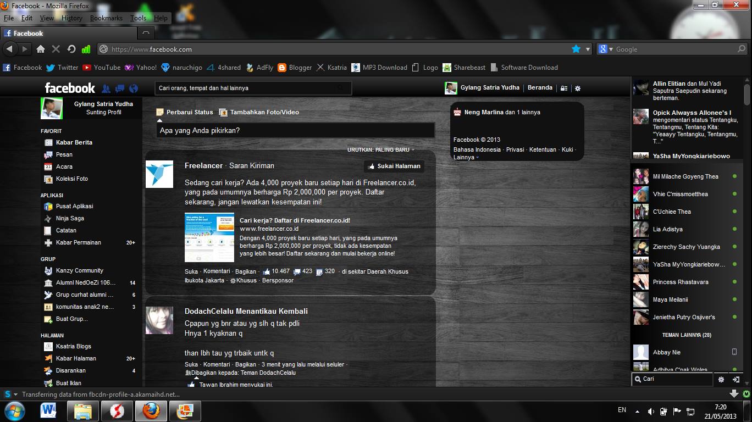Open the Bookmarks menu
The width and height of the screenshot is (752, 422).
point(106,18)
